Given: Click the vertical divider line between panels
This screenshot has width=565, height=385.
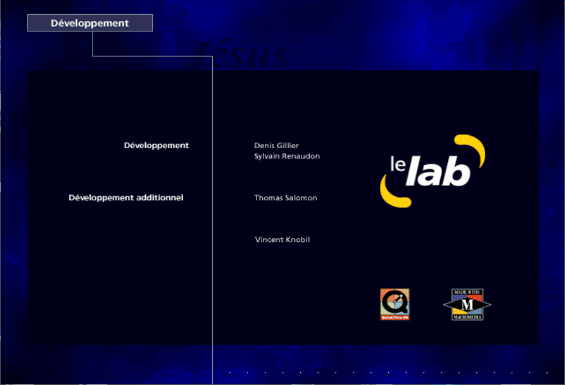Looking at the screenshot, I should [212, 225].
